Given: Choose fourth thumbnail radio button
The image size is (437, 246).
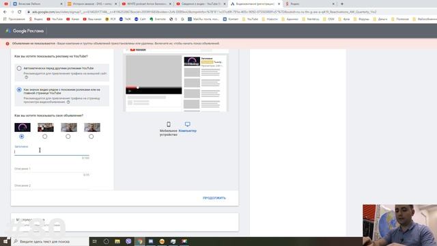Looking at the screenshot, I should pyautogui.click(x=91, y=137).
